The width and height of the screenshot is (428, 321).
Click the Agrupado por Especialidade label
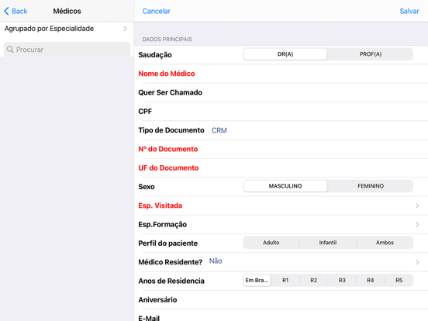pyautogui.click(x=49, y=29)
